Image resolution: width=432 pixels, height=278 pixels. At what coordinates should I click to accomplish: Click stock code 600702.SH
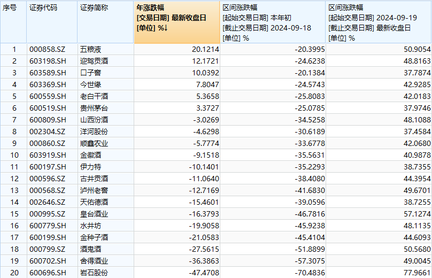48,261
